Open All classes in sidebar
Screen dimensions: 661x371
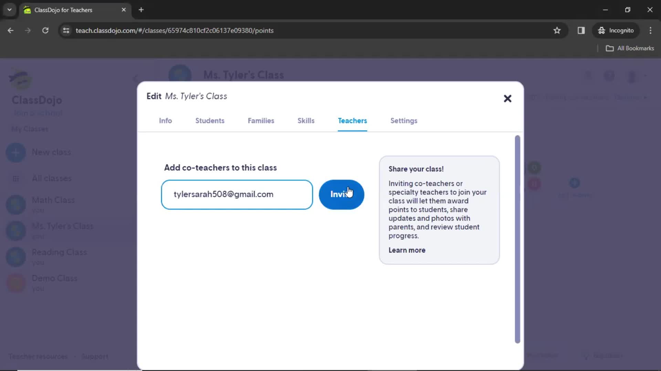coord(52,178)
